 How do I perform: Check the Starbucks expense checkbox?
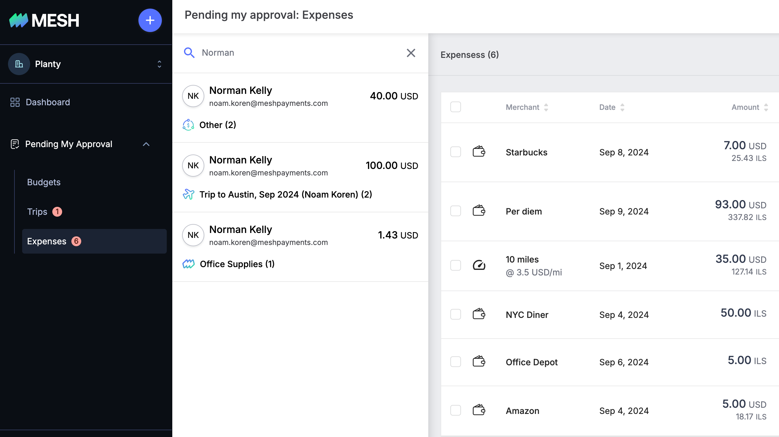pyautogui.click(x=456, y=152)
